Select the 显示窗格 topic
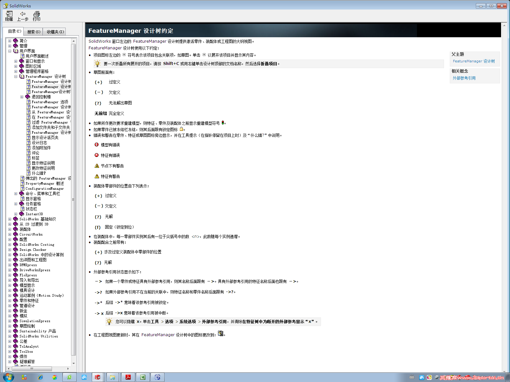This screenshot has height=382, width=510. (x=33, y=199)
